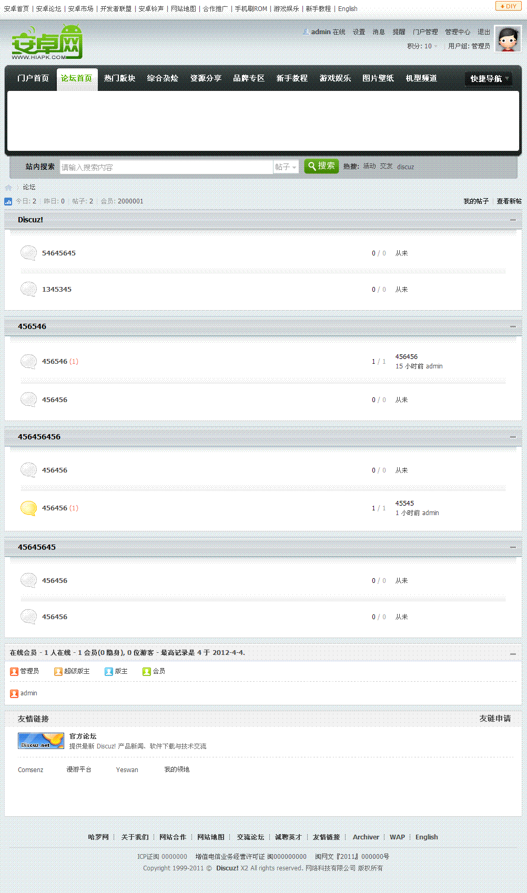Open the forum named 54645645
Image resolution: width=527 pixels, height=893 pixels.
(59, 253)
